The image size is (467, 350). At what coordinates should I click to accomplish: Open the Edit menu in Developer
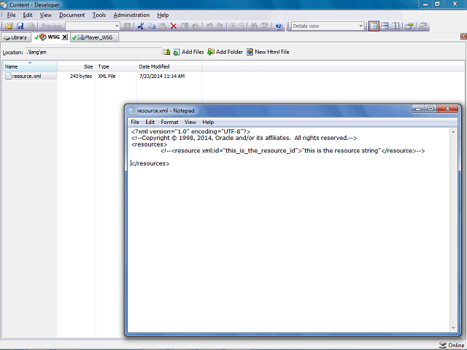28,15
